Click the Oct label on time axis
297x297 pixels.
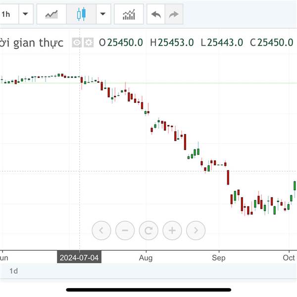pyautogui.click(x=289, y=258)
